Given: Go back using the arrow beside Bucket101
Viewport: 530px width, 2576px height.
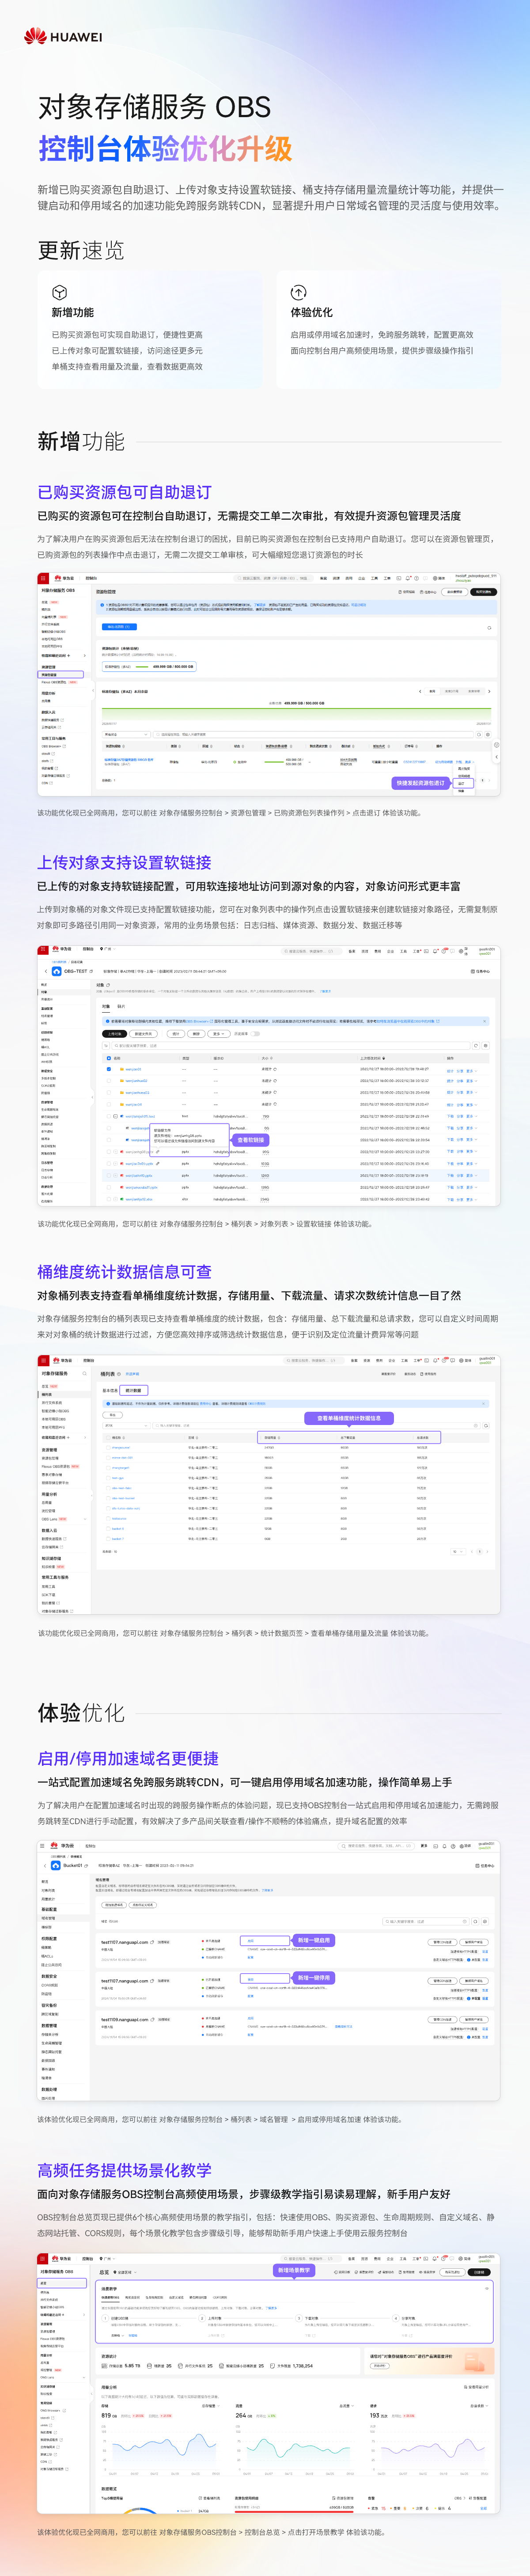Looking at the screenshot, I should tap(45, 1866).
